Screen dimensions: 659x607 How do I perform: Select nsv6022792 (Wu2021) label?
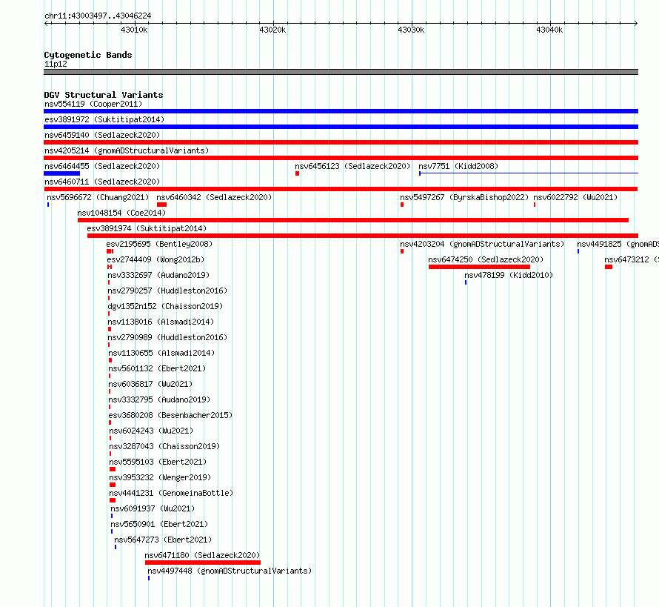575,197
